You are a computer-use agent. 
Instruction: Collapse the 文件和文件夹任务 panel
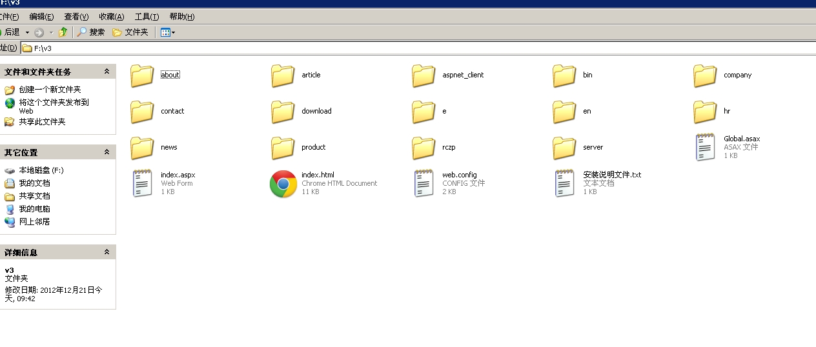tap(107, 72)
